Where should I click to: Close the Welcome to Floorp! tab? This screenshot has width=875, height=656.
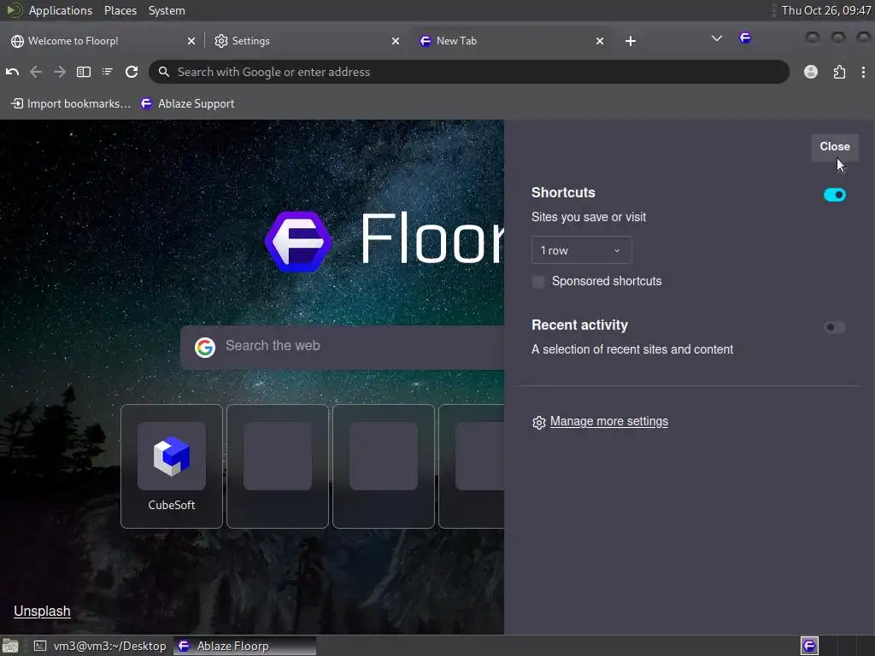(x=191, y=41)
